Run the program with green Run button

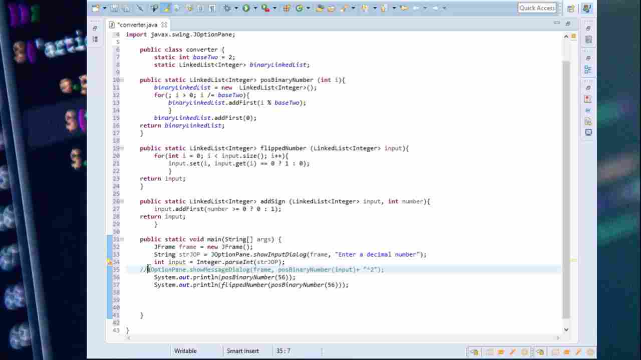click(246, 8)
